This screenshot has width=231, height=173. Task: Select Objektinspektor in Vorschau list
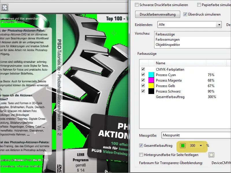point(168,45)
